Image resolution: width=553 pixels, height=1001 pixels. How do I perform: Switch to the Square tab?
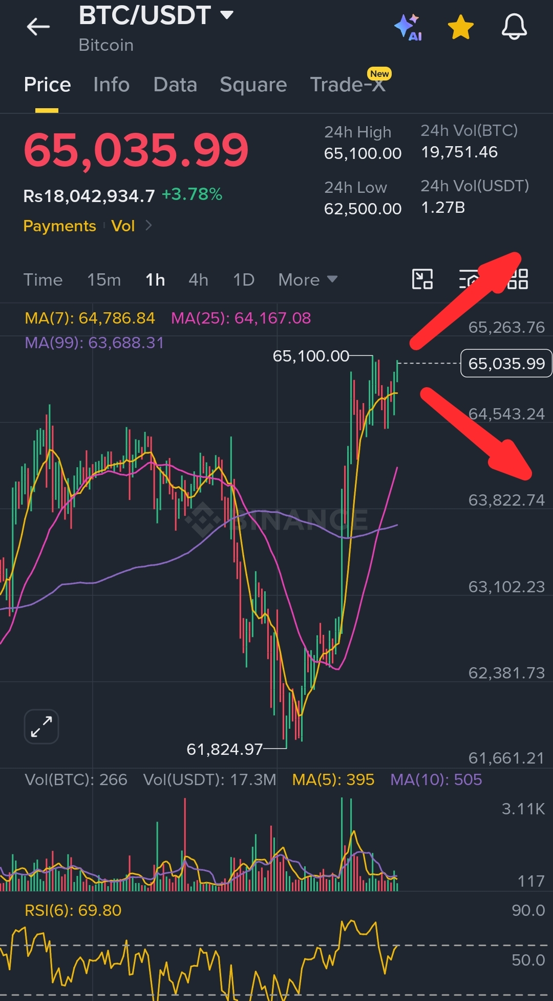point(253,85)
